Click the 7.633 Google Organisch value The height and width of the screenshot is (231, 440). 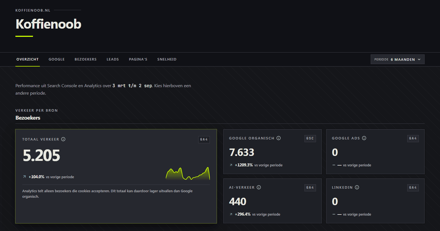pos(242,152)
